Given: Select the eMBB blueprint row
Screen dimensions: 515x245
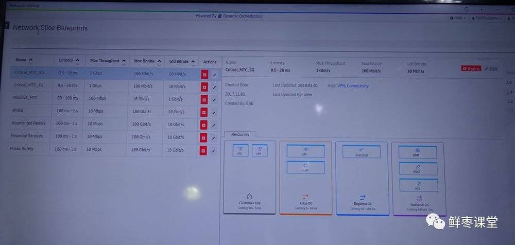Looking at the screenshot, I should pos(115,112).
